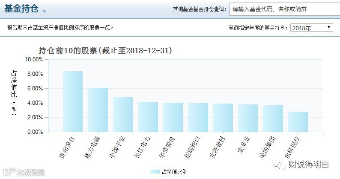Click the 4.00% y-axis value

click(36, 103)
